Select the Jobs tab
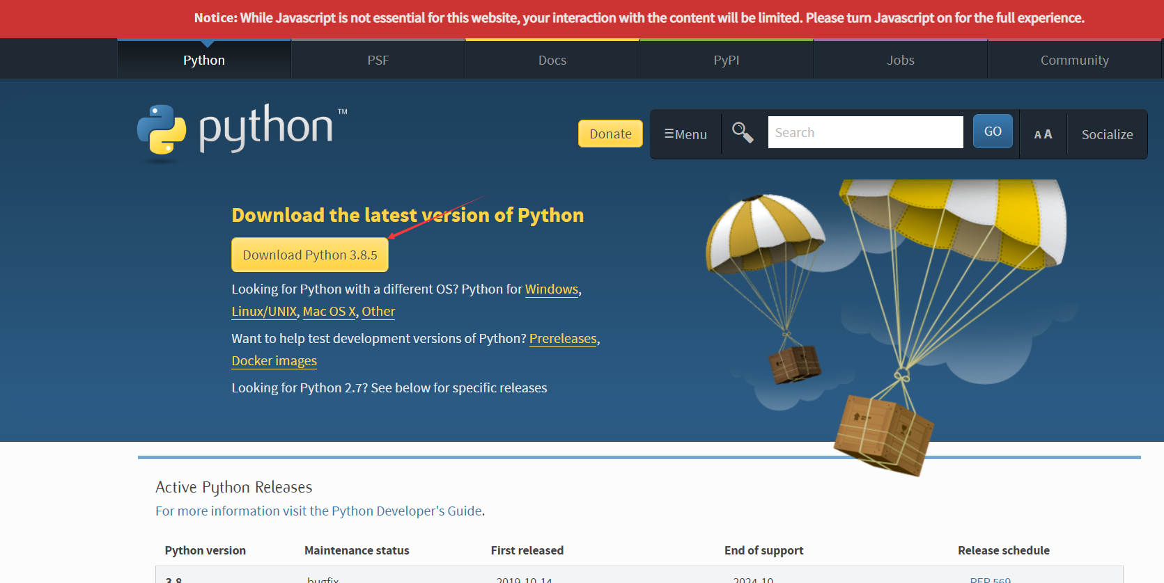1164x583 pixels. [901, 60]
